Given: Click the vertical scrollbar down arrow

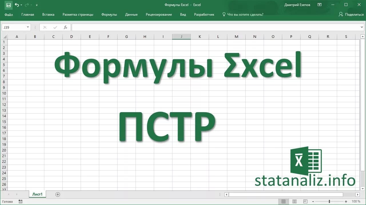Looking at the screenshot, I should (x=363, y=188).
